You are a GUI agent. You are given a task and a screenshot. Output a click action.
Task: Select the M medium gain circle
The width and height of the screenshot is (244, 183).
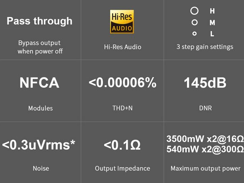pyautogui.click(x=194, y=22)
